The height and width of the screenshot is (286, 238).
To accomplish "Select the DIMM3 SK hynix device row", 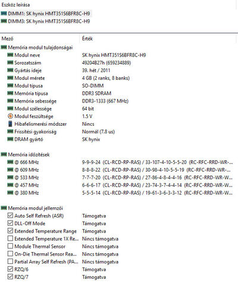I will (x=46, y=21).
